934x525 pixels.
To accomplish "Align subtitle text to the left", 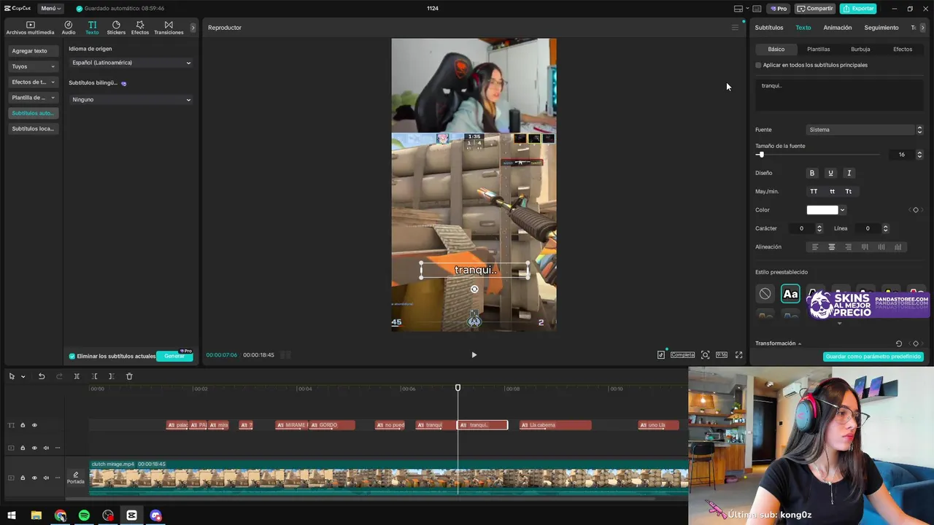I will 815,247.
